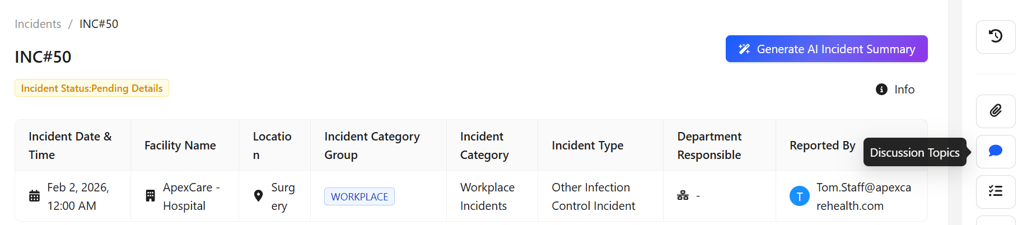Click the Department Responsible column header
Viewport: 1027px width, 225px height.
click(709, 146)
